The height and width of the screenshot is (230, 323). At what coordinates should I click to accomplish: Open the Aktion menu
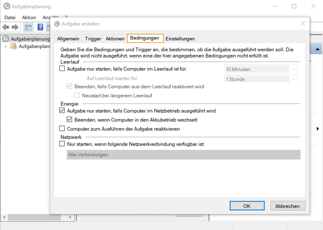[29, 17]
